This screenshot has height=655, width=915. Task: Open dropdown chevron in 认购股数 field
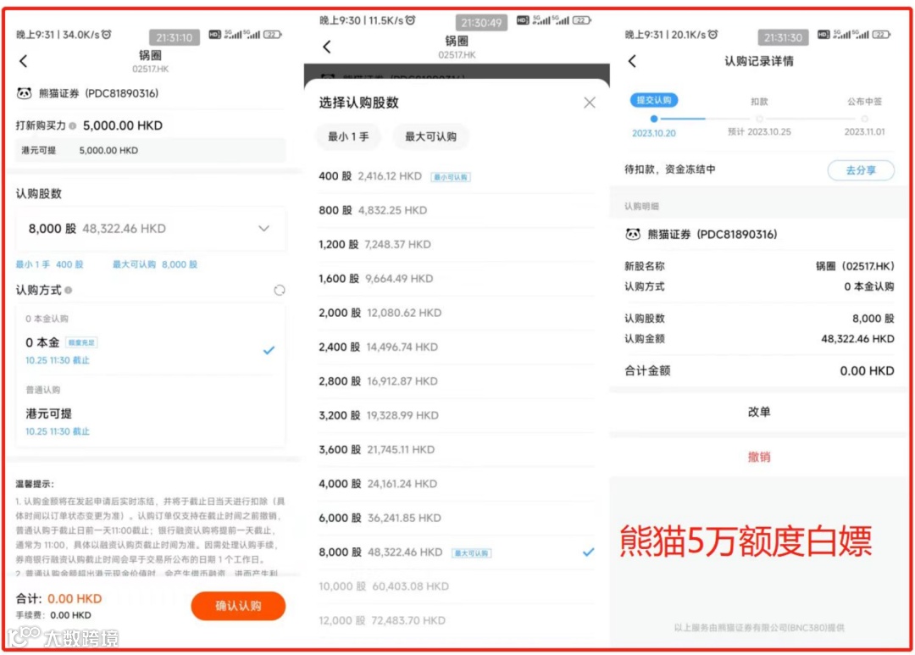263,228
